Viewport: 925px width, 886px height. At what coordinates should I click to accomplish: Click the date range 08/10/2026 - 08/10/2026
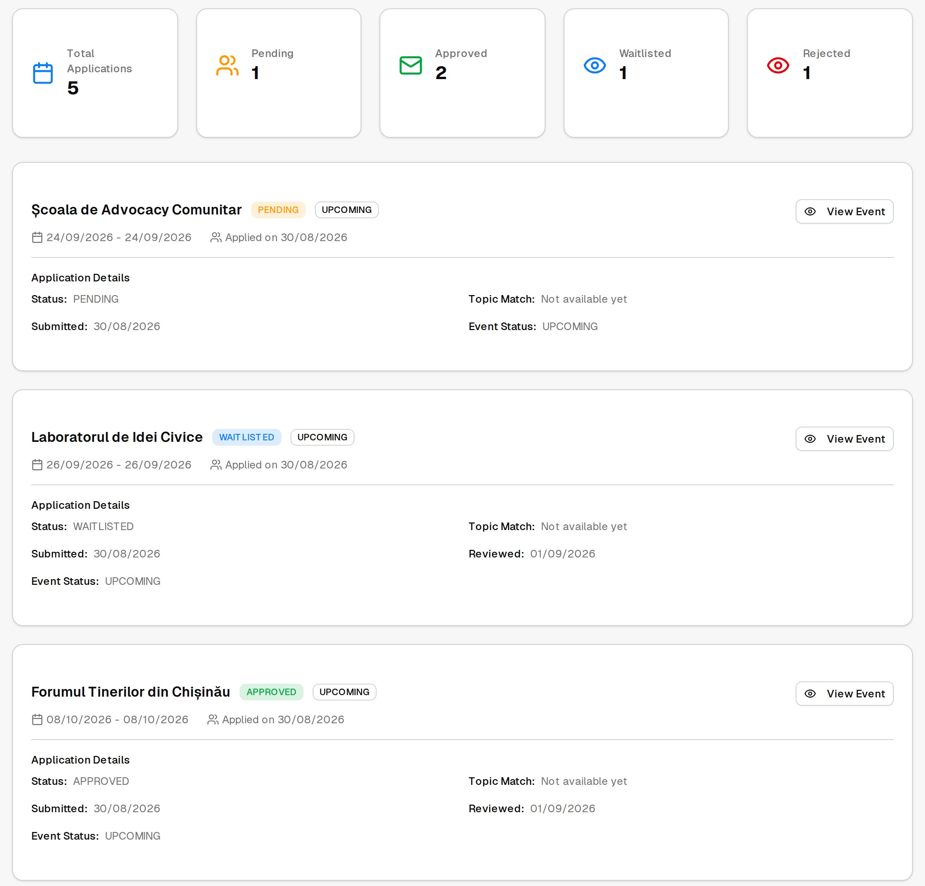coord(118,719)
